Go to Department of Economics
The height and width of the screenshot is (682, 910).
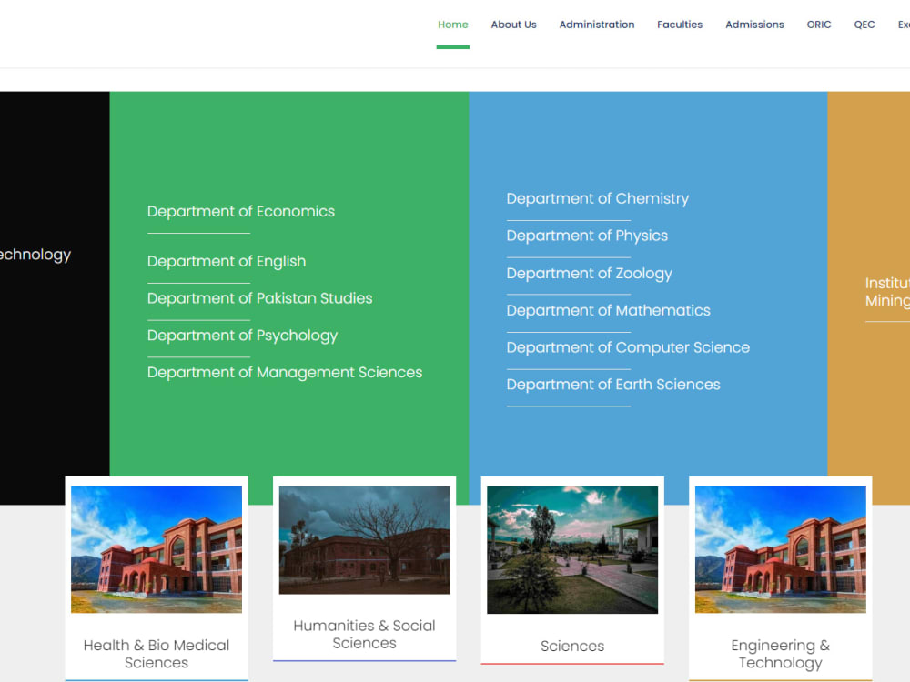(x=241, y=211)
